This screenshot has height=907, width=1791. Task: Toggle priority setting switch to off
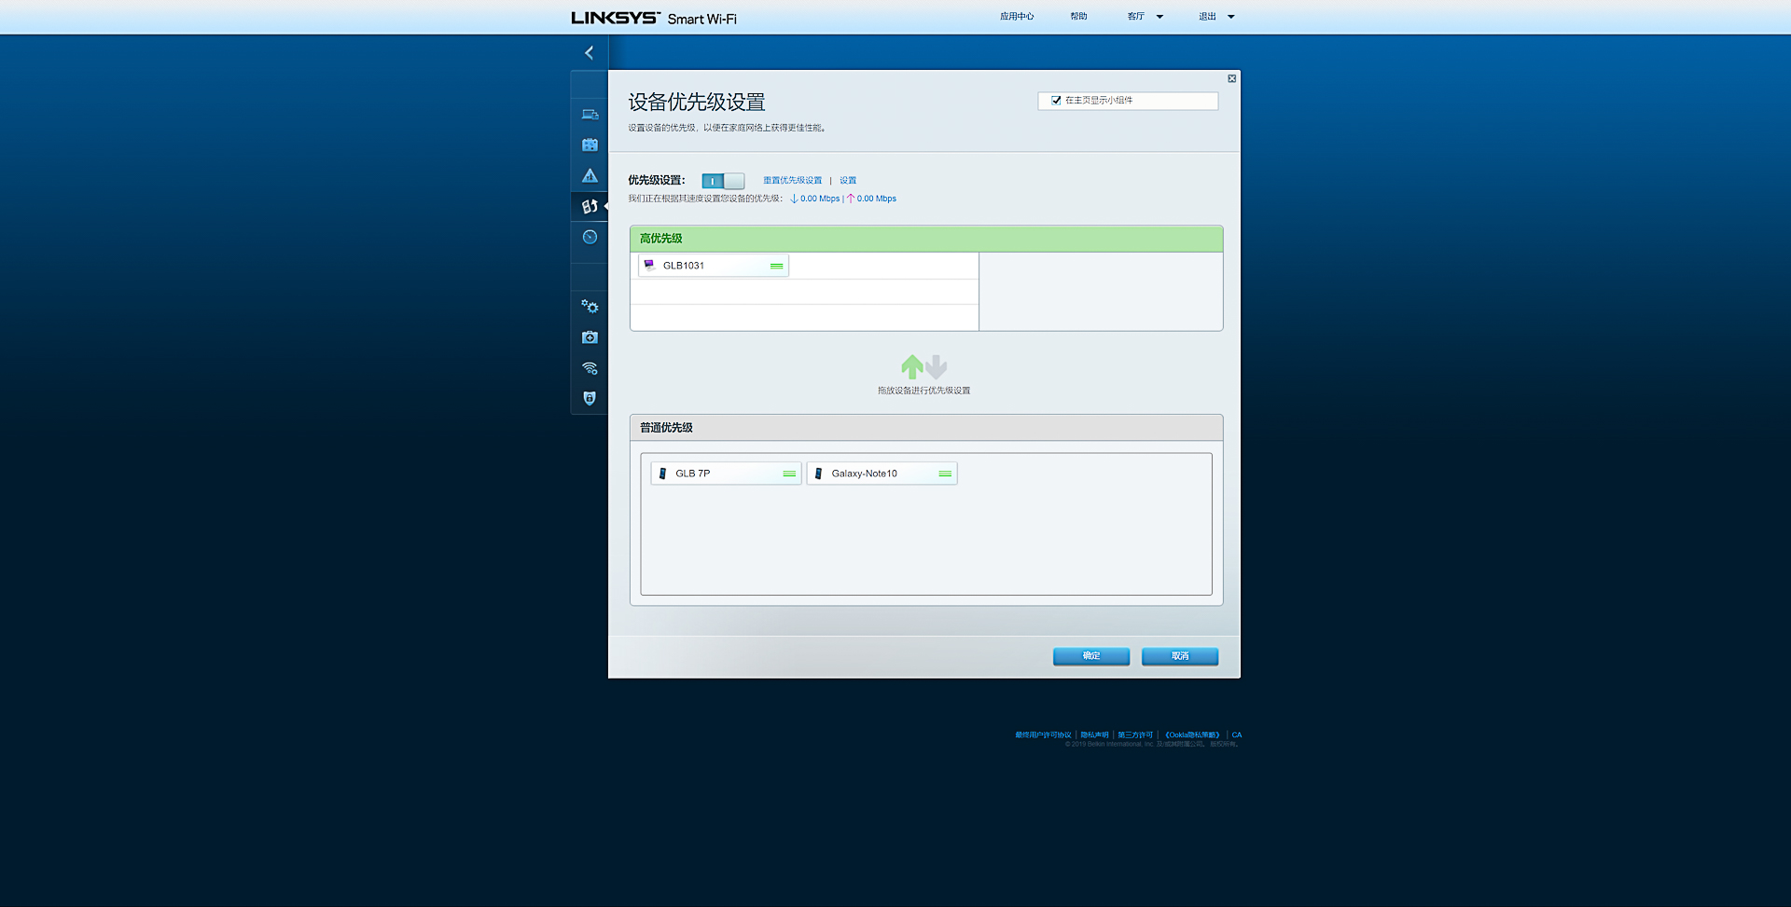(x=723, y=181)
